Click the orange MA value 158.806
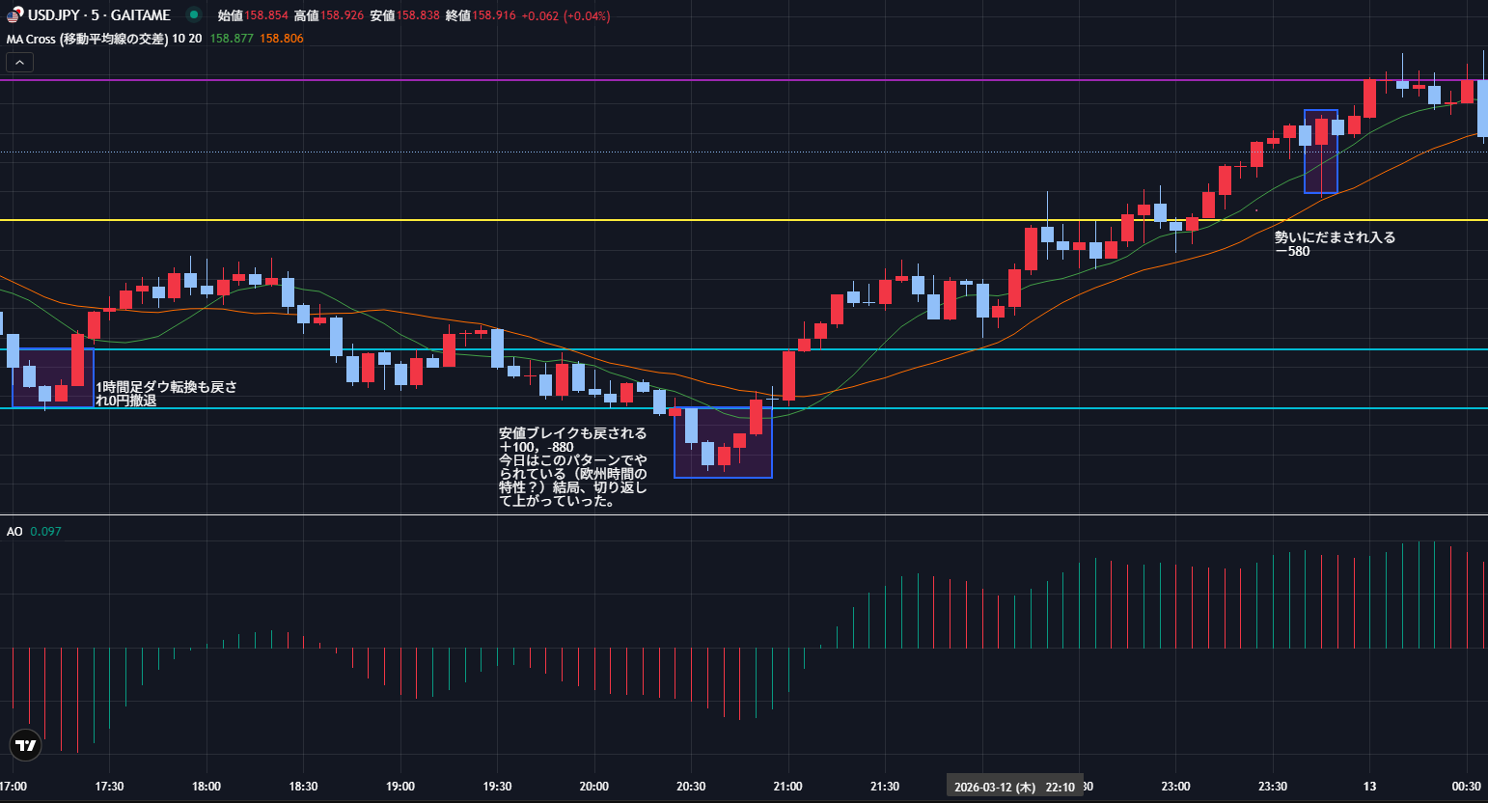 (x=281, y=39)
